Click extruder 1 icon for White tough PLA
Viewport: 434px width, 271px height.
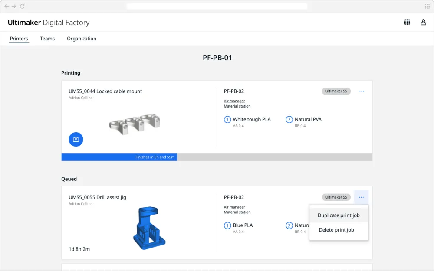227,120
